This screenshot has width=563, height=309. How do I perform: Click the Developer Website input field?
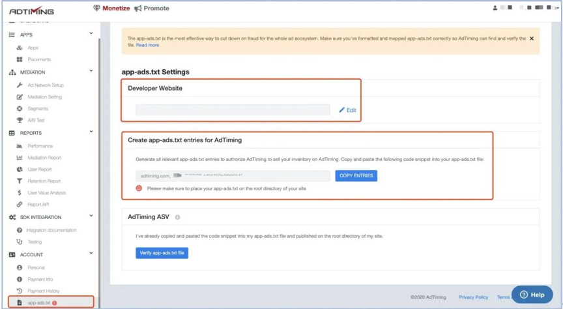(x=233, y=110)
